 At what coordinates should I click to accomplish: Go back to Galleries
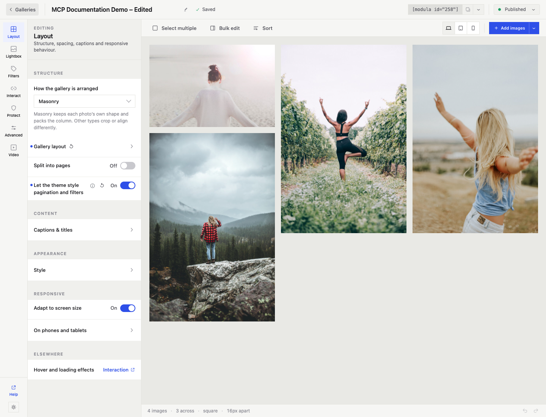22,9
